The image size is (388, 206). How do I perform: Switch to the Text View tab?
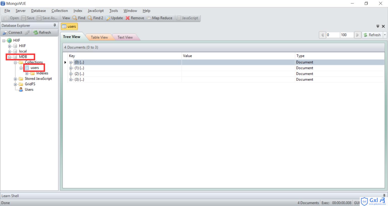125,37
